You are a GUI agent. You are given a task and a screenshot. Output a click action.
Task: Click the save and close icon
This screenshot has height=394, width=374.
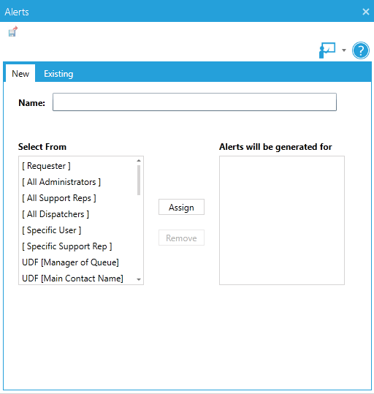coord(13,31)
